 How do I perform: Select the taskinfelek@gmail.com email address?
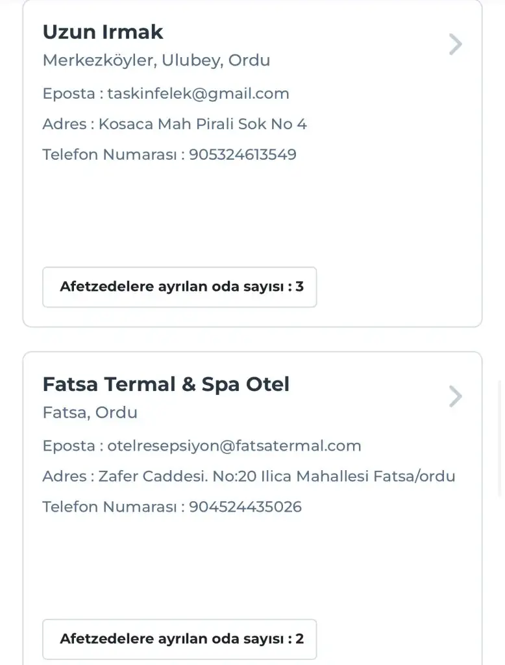pos(198,94)
